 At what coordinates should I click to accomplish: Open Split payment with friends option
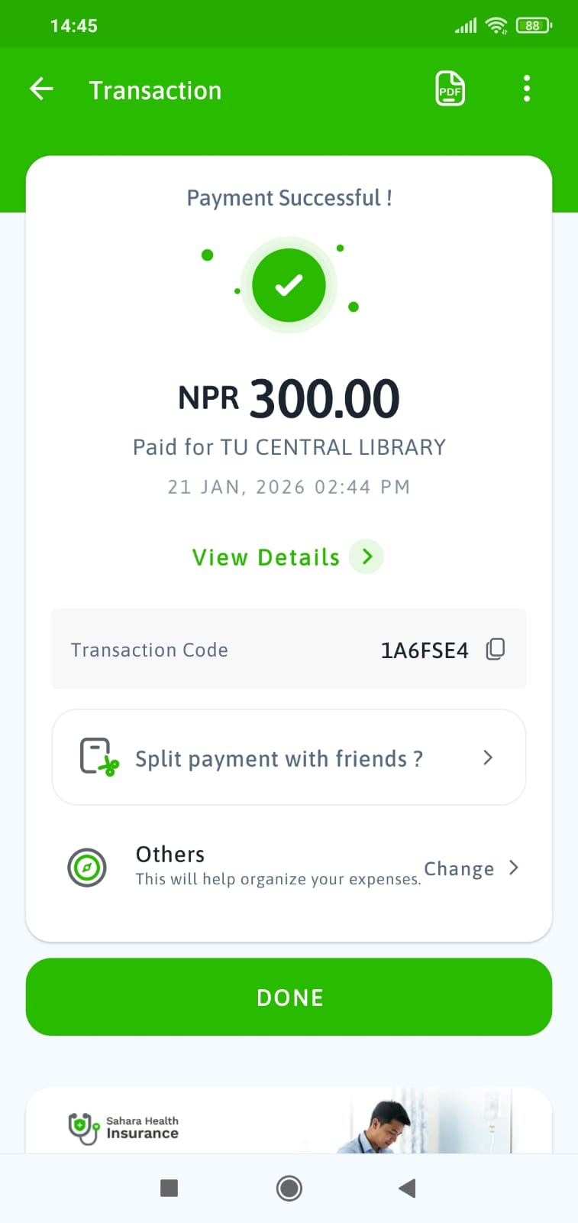[x=279, y=758]
